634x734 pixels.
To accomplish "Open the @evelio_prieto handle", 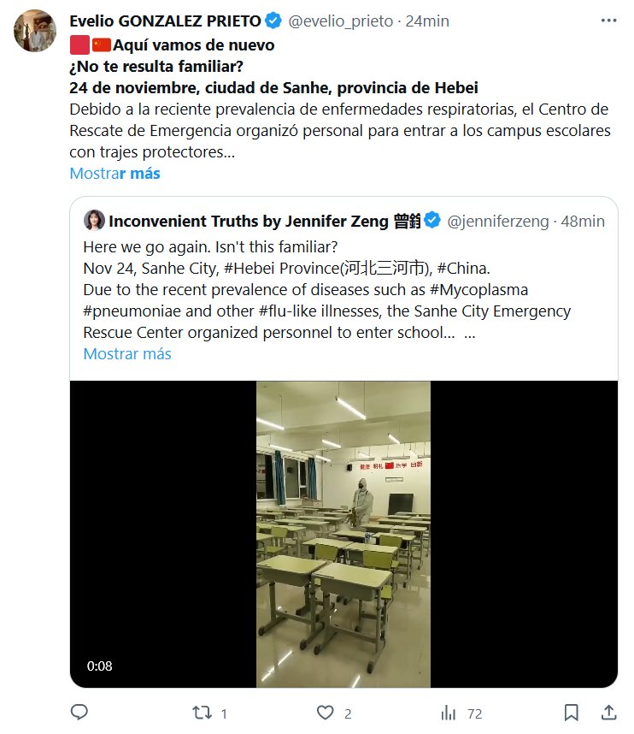I will [341, 21].
